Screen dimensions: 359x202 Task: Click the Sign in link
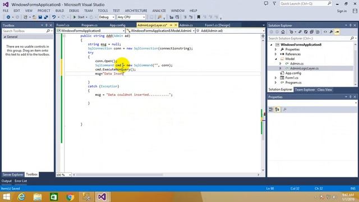coord(342,11)
